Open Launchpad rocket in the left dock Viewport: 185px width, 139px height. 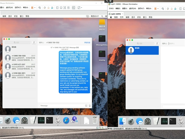click(x=8, y=121)
